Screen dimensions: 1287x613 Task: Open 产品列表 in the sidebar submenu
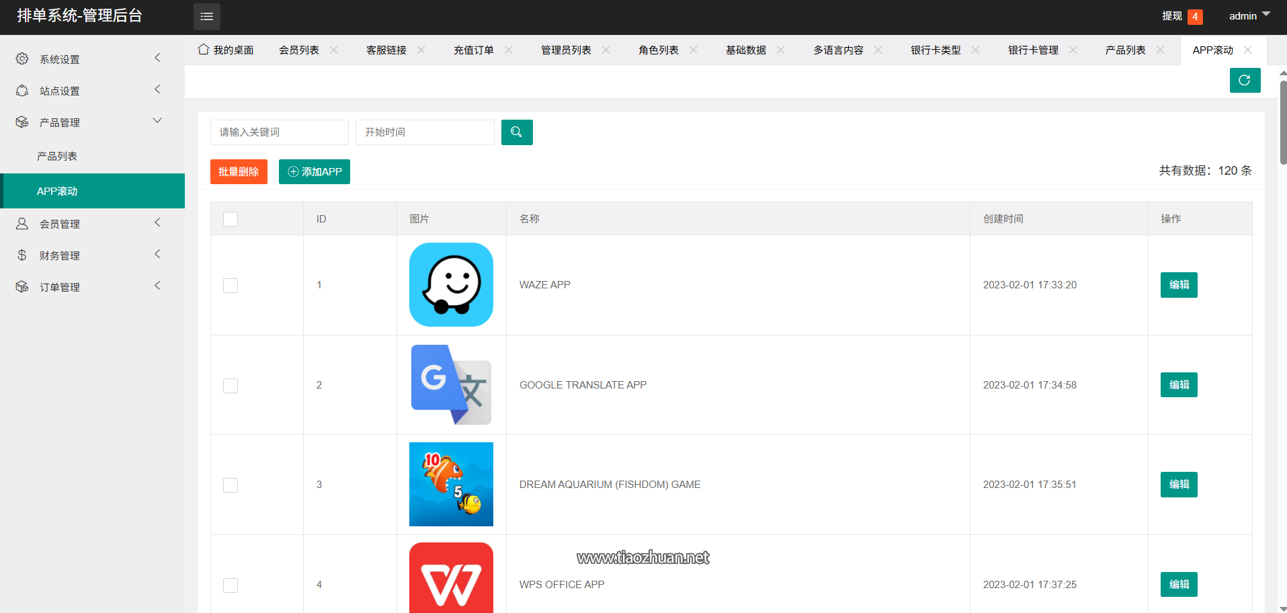point(57,157)
